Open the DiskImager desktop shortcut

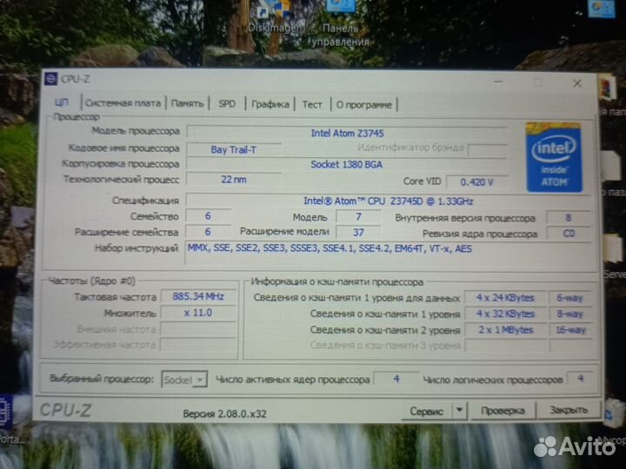pos(274,18)
